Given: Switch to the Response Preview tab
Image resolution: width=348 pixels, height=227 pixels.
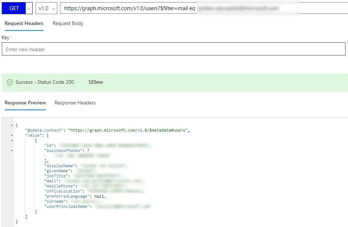Looking at the screenshot, I should click(25, 103).
